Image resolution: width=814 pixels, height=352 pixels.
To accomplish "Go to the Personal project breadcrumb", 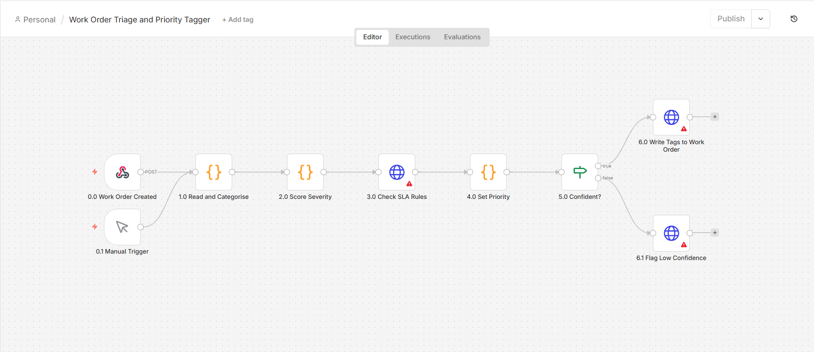I will [x=35, y=20].
